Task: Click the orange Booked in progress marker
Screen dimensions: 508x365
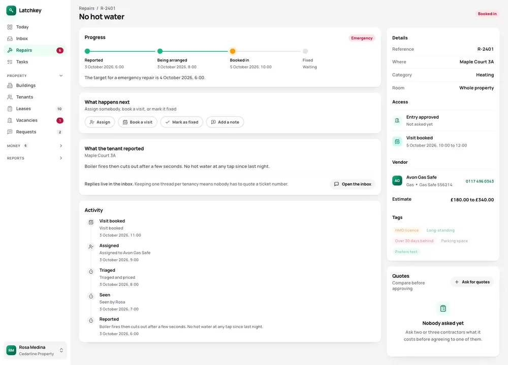Action: (x=233, y=51)
